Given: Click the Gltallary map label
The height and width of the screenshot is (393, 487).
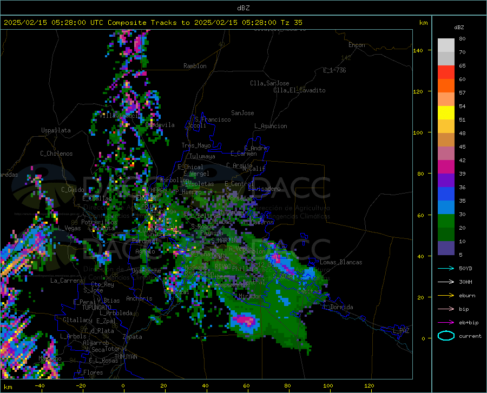Looking at the screenshot, I should tap(77, 320).
